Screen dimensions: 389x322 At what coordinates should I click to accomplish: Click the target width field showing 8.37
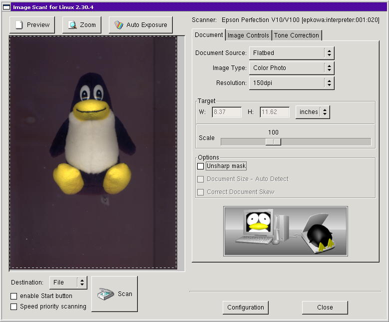click(227, 112)
